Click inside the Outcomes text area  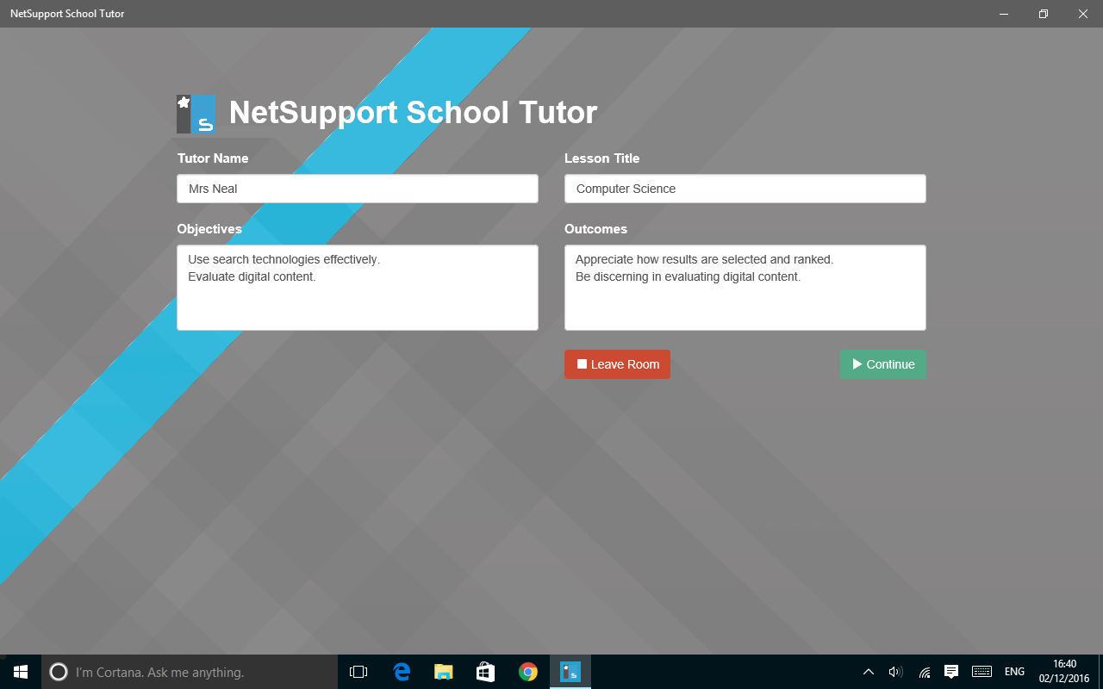(745, 288)
